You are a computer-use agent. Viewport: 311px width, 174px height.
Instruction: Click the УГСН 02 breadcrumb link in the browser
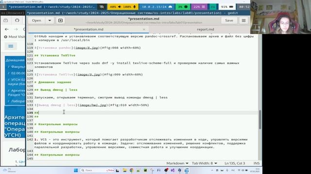click(x=18, y=79)
